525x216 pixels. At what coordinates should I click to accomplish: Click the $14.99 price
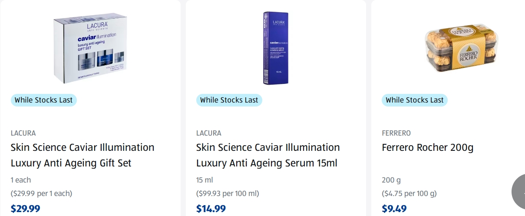(x=211, y=209)
